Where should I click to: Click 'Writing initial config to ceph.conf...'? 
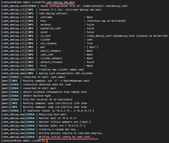pos(66,137)
